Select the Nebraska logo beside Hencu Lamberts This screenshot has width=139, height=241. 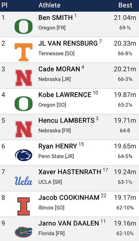(24, 129)
